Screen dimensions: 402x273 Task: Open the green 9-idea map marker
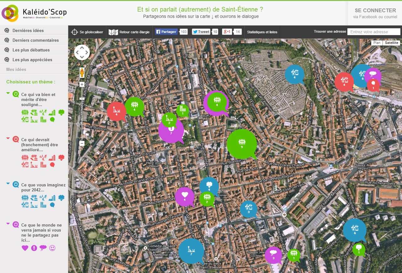[242, 144]
